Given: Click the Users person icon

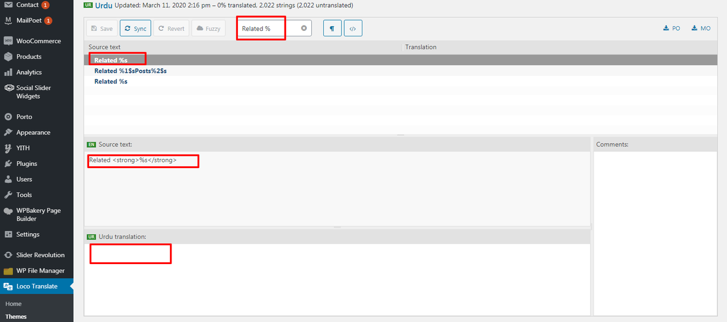Looking at the screenshot, I should 8,179.
